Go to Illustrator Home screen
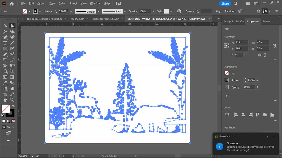This screenshot has height=158, width=282. click(x=12, y=4)
